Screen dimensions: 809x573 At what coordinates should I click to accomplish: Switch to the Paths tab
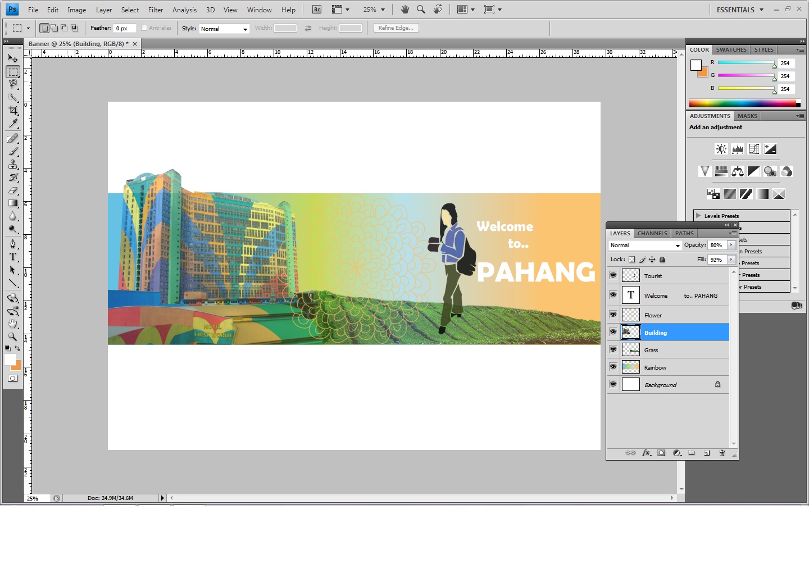(x=684, y=233)
